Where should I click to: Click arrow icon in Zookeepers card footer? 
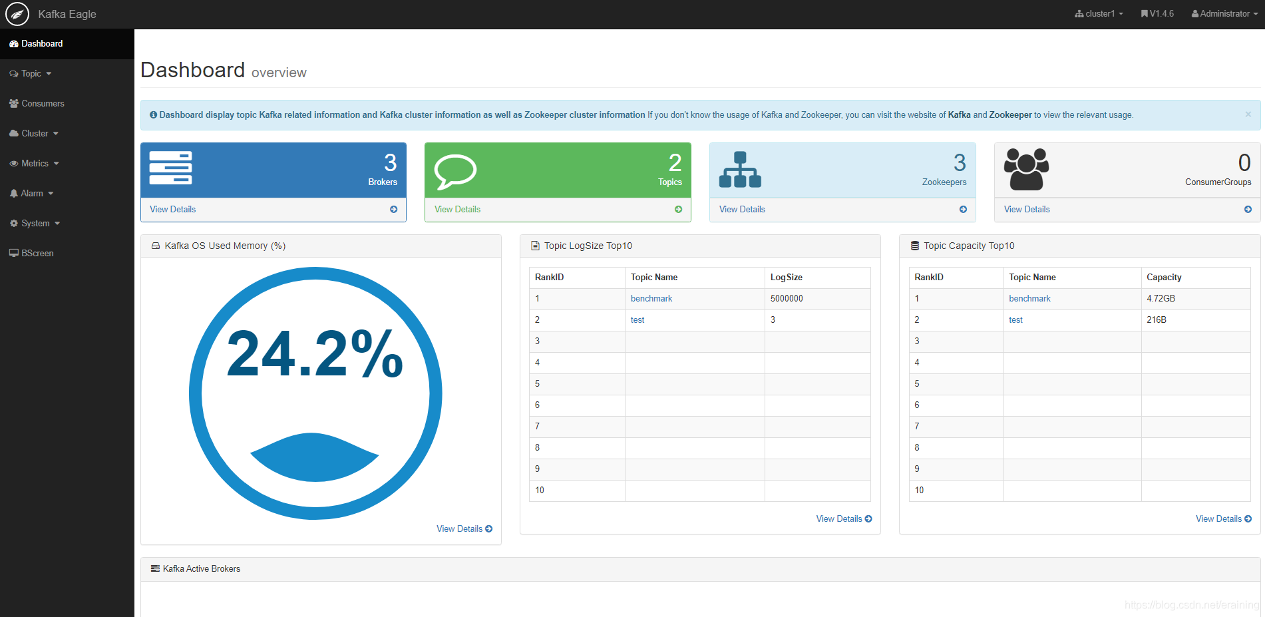coord(964,210)
